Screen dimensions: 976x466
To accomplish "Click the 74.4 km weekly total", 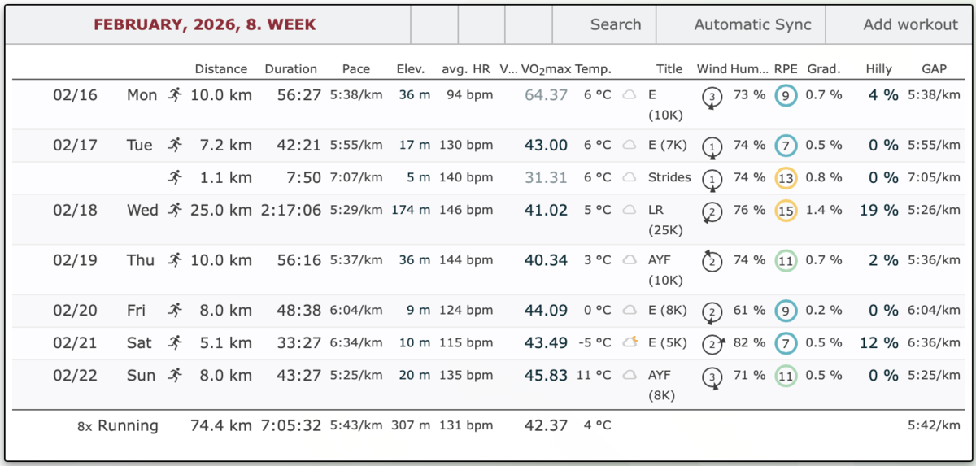I will [x=221, y=425].
